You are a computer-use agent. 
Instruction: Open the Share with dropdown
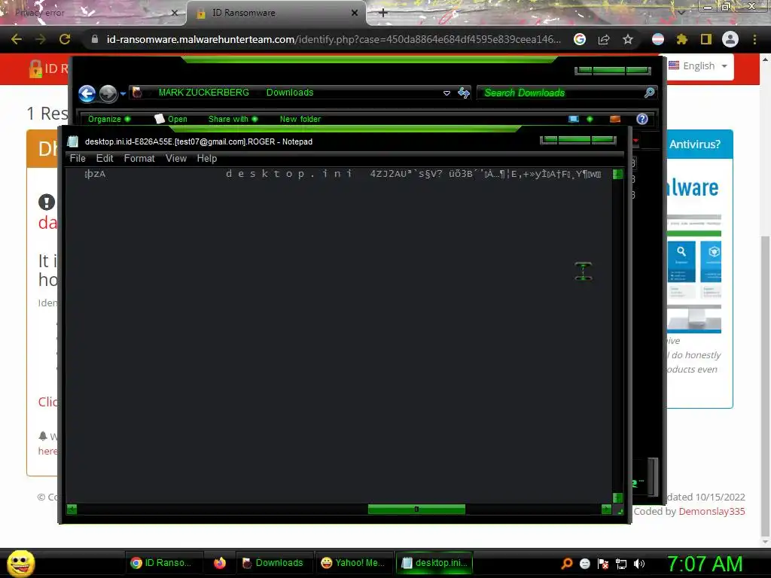pyautogui.click(x=233, y=119)
